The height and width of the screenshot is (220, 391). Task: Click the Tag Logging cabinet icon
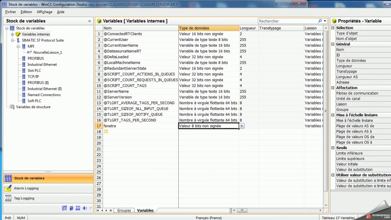8,198
